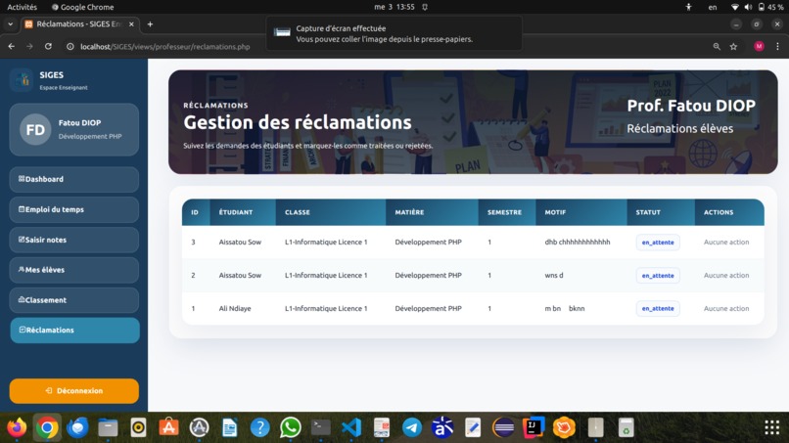This screenshot has height=443, width=789.
Task: Open the Dashboard sidebar item
Action: [74, 179]
